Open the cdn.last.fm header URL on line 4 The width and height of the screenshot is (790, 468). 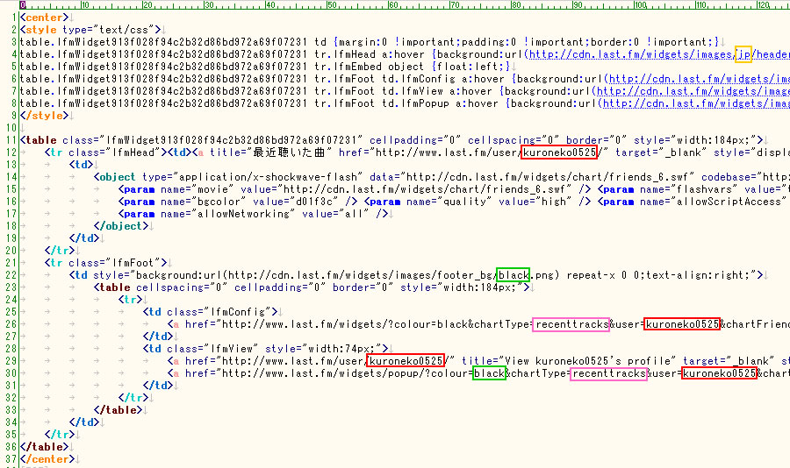(x=659, y=54)
